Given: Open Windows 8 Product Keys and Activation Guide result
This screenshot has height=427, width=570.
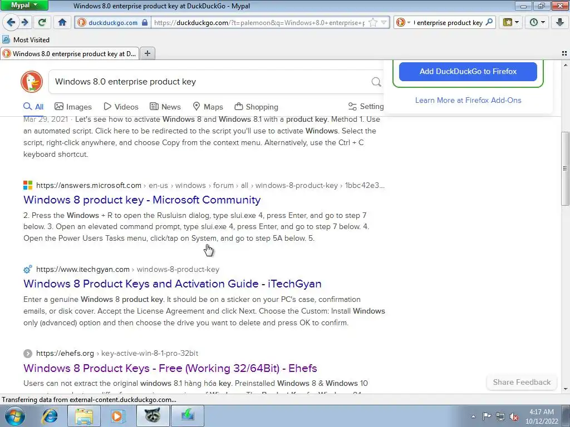Looking at the screenshot, I should click(173, 284).
